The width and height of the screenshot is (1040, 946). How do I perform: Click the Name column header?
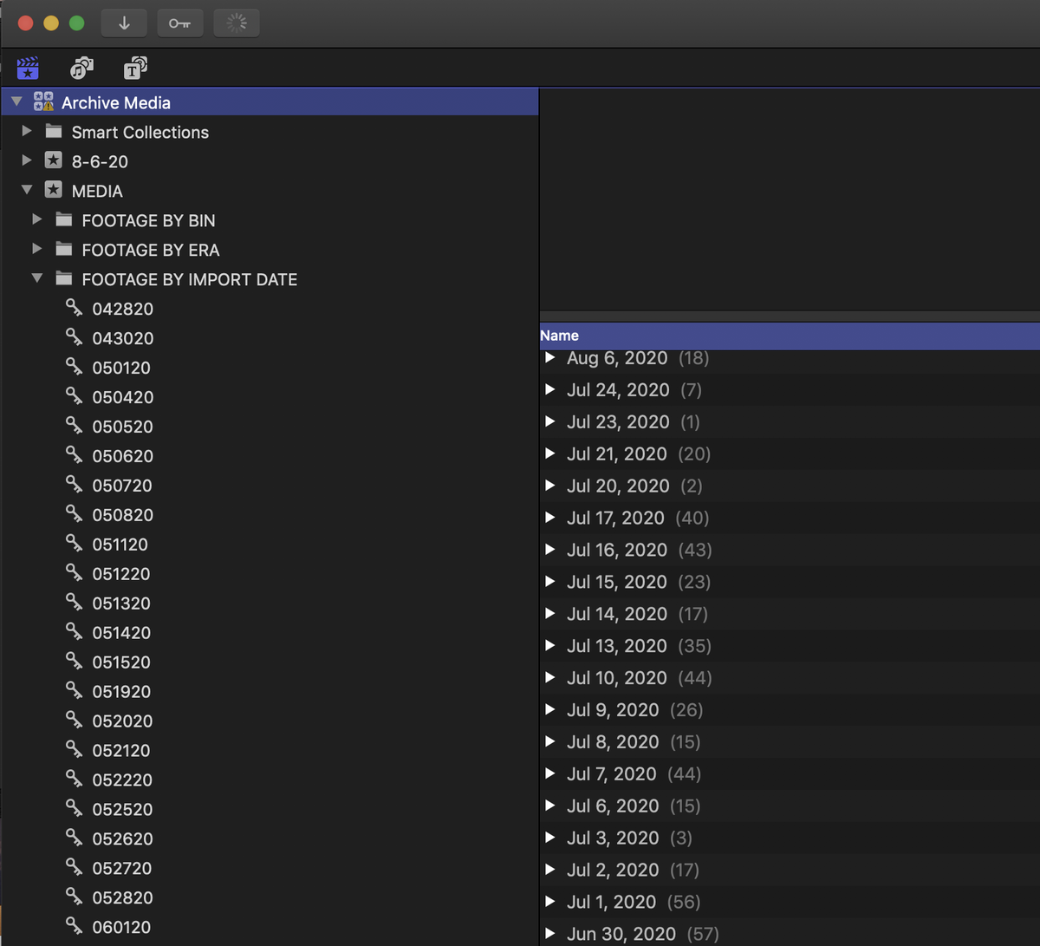click(x=559, y=335)
